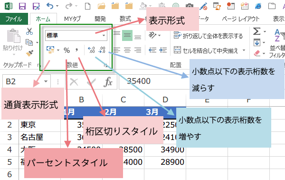Select column D header
Viewport: 285px width, 180px height.
[165, 100]
